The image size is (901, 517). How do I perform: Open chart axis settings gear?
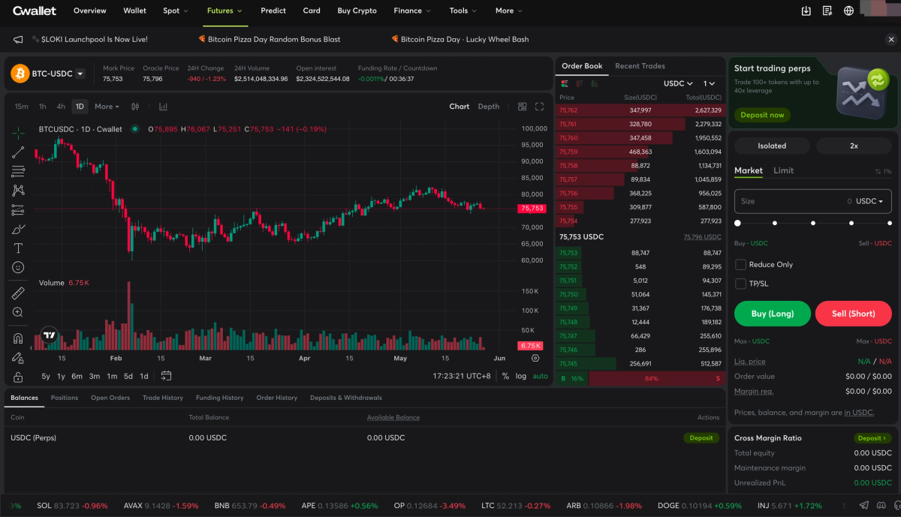point(535,358)
